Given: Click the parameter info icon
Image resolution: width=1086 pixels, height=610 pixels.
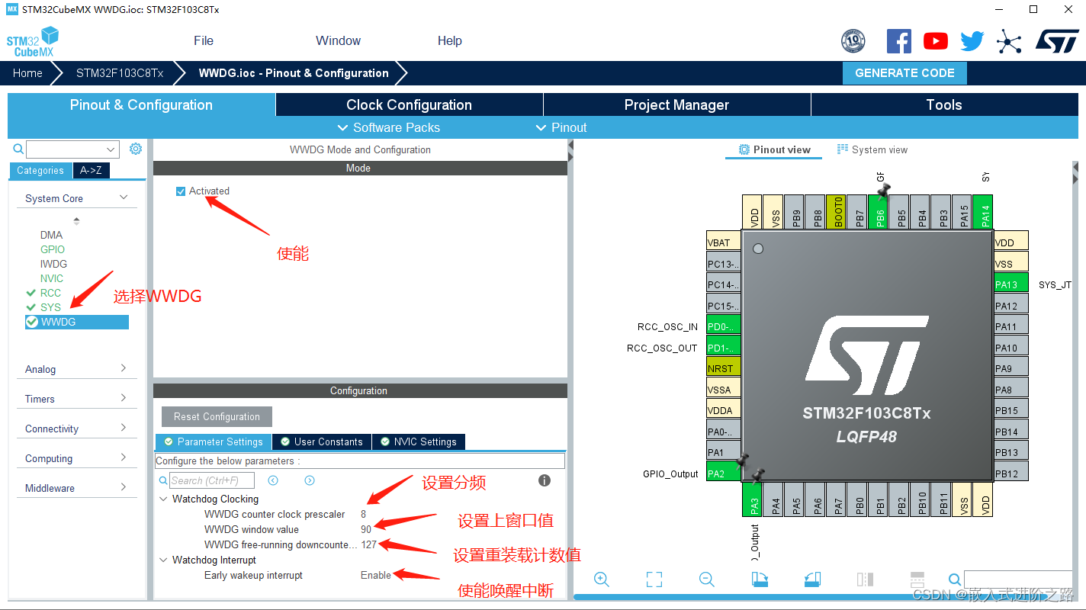Looking at the screenshot, I should tap(545, 480).
